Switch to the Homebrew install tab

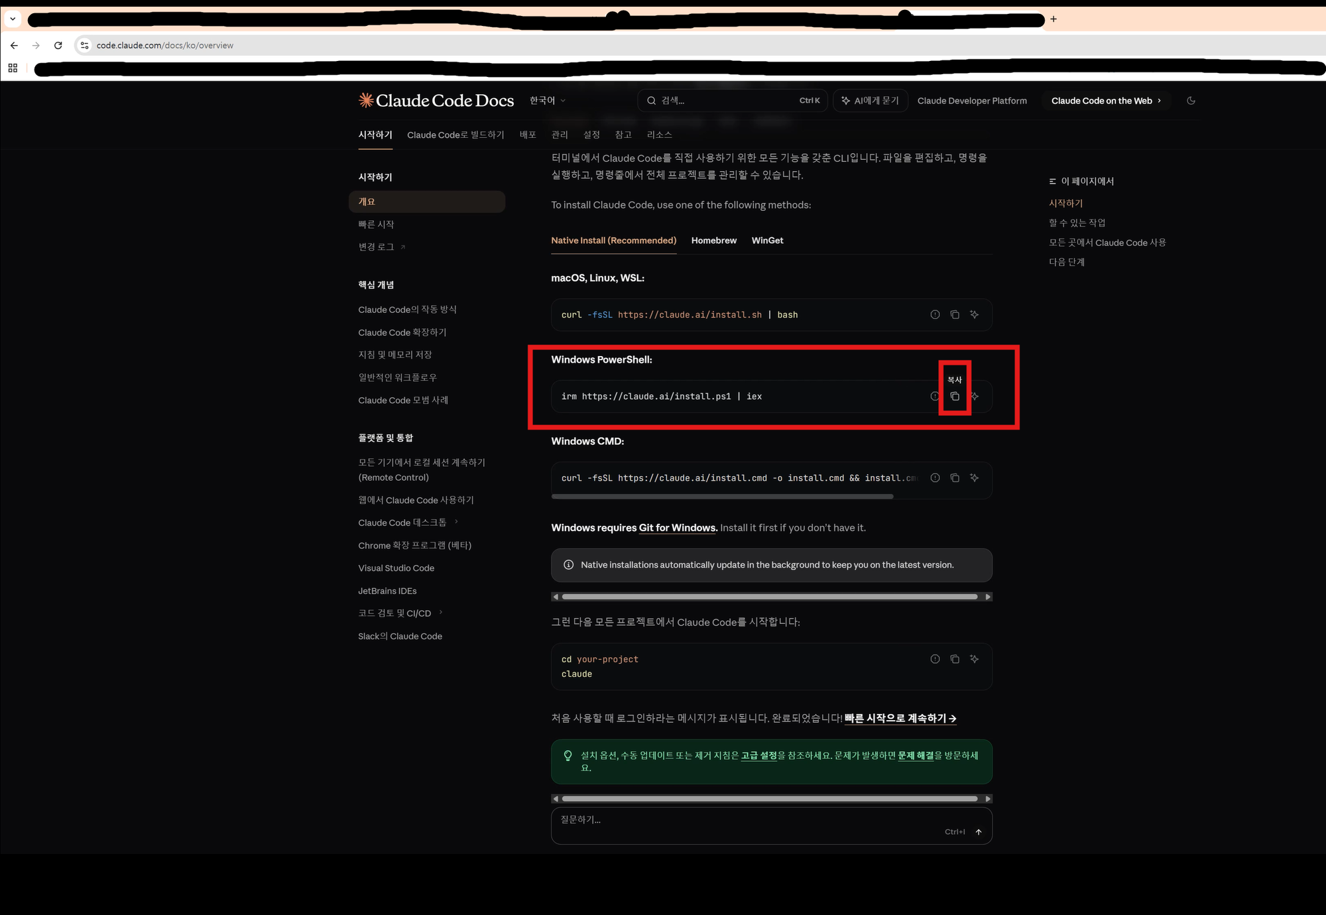tap(713, 241)
